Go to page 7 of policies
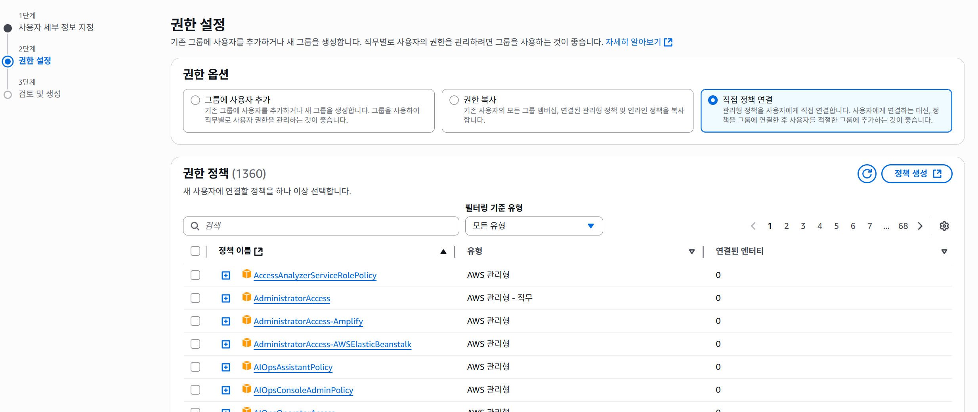The image size is (978, 412). [870, 226]
